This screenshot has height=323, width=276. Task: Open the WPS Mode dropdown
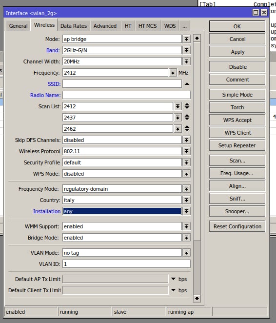pos(186,174)
